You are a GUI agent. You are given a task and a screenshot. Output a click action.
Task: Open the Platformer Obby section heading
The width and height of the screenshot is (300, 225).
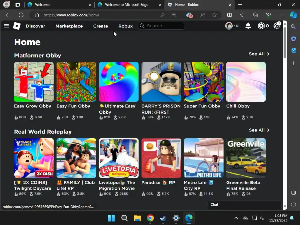pyautogui.click(x=37, y=55)
